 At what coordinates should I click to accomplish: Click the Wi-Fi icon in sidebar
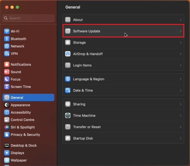[7, 31]
